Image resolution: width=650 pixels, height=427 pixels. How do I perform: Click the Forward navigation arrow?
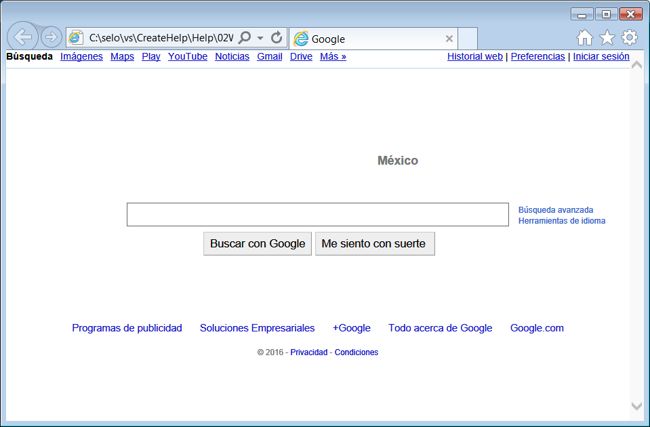pos(52,37)
